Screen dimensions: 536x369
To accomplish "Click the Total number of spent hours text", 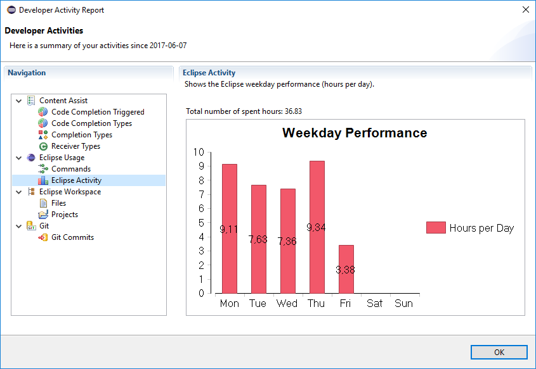I will point(244,111).
